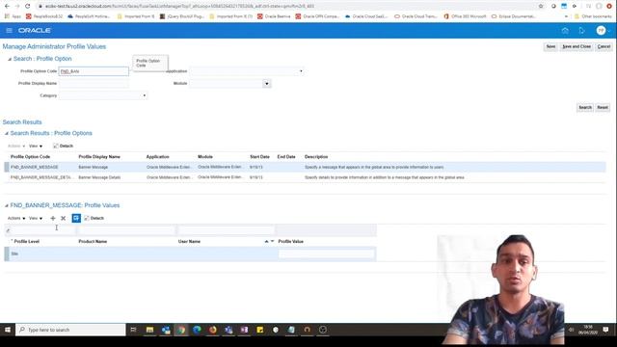Open Task View on the taskbar
Image resolution: width=617 pixels, height=347 pixels.
pyautogui.click(x=133, y=330)
